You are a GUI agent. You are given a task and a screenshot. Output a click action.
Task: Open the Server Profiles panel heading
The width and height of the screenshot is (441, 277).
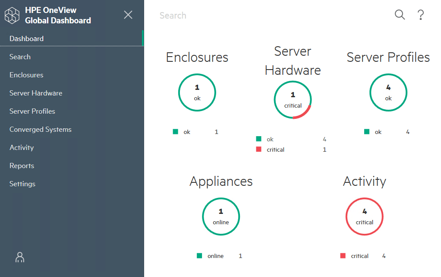click(388, 57)
